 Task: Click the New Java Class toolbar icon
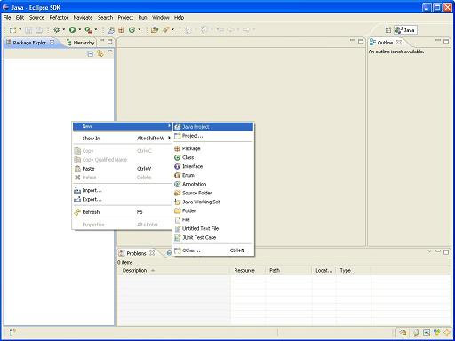[x=132, y=29]
